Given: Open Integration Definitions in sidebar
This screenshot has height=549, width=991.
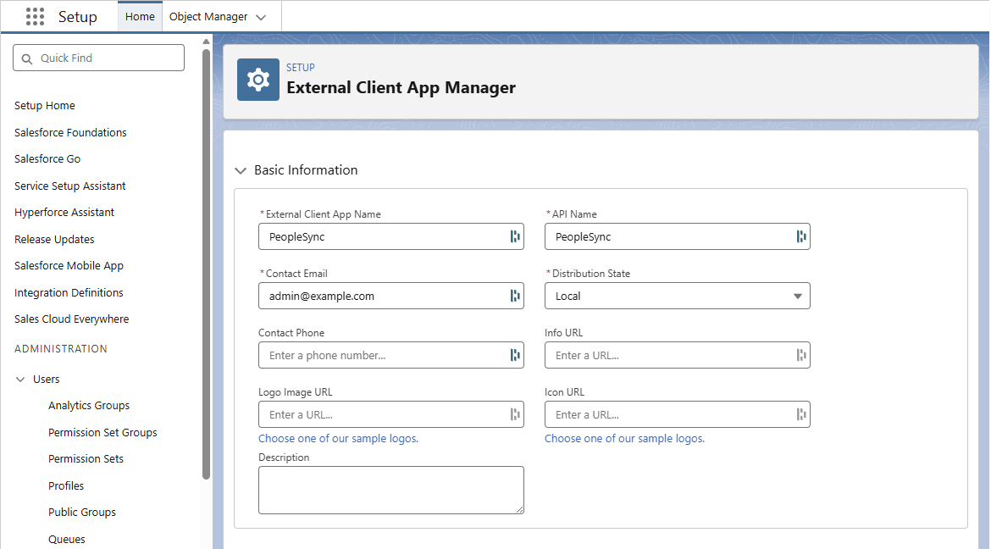Looking at the screenshot, I should (69, 293).
